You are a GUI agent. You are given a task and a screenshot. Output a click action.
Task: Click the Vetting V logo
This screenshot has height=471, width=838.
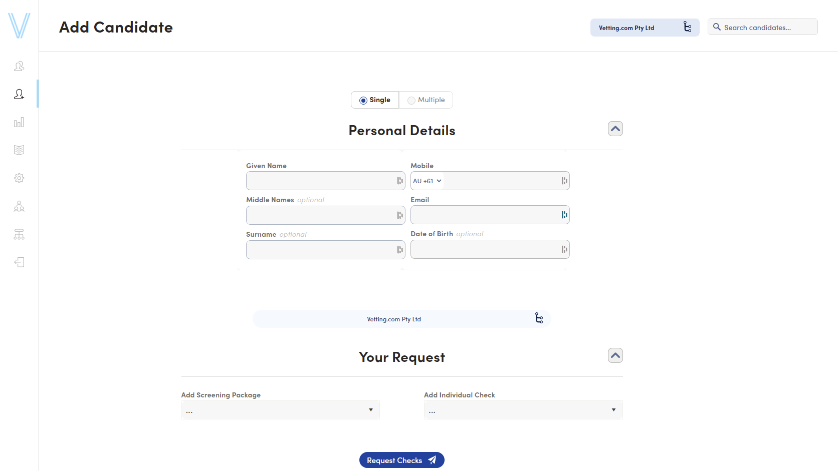click(x=19, y=26)
